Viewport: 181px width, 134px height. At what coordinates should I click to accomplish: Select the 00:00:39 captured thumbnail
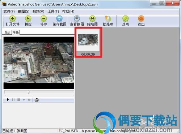[88, 42]
